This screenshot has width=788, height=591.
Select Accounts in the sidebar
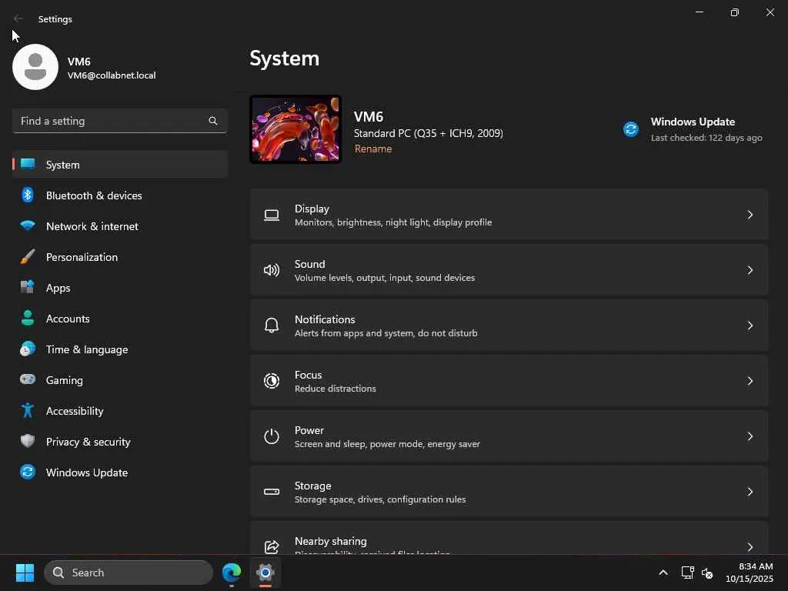68,319
